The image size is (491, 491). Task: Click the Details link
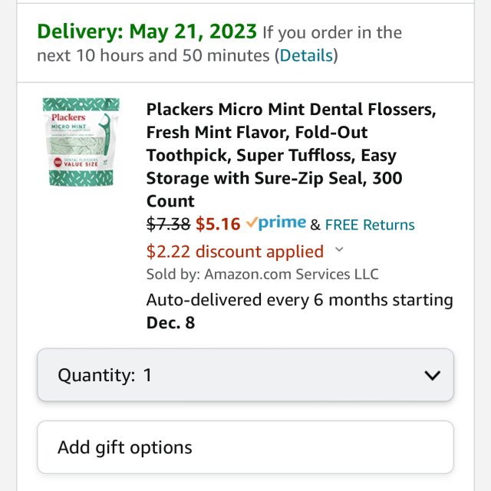[x=306, y=55]
